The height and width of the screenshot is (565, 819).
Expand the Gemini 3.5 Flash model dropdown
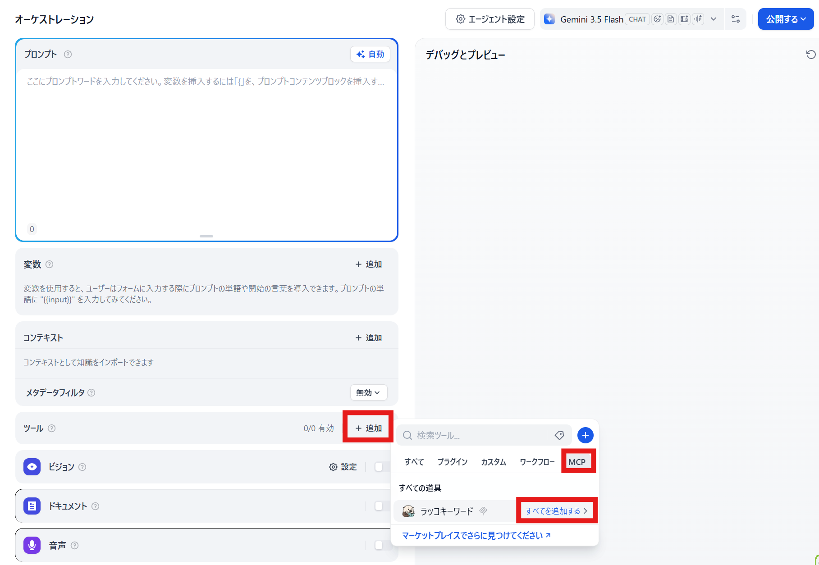[714, 19]
